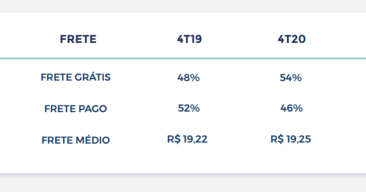Click the grey area below the table card

[183, 184]
